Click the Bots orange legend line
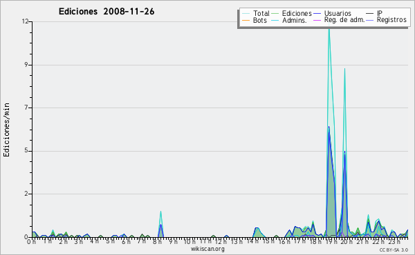Image resolution: width=415 pixels, height=255 pixels. [246, 20]
